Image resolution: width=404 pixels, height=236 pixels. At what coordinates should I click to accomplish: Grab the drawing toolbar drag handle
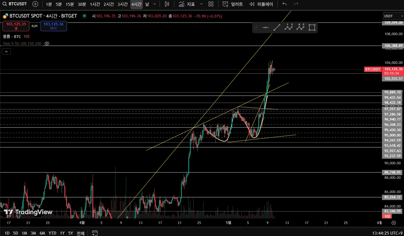256,27
